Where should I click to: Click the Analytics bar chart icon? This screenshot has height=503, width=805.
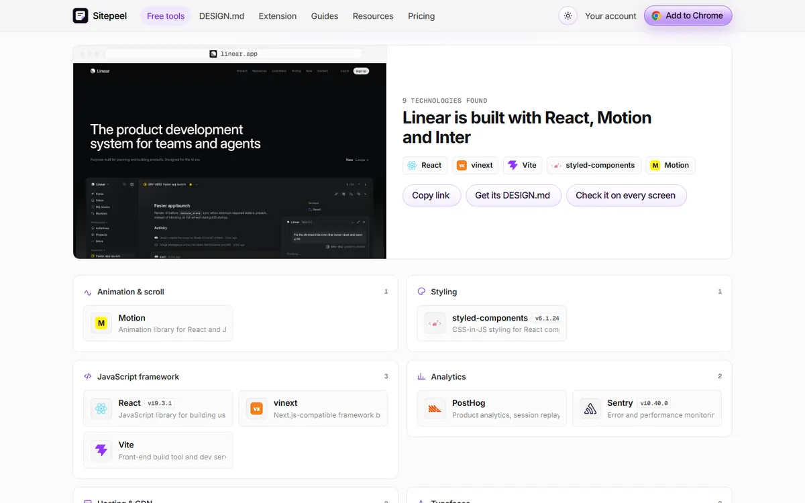click(x=421, y=377)
